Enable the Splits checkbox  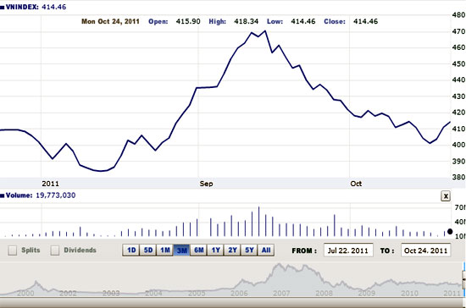(13, 250)
